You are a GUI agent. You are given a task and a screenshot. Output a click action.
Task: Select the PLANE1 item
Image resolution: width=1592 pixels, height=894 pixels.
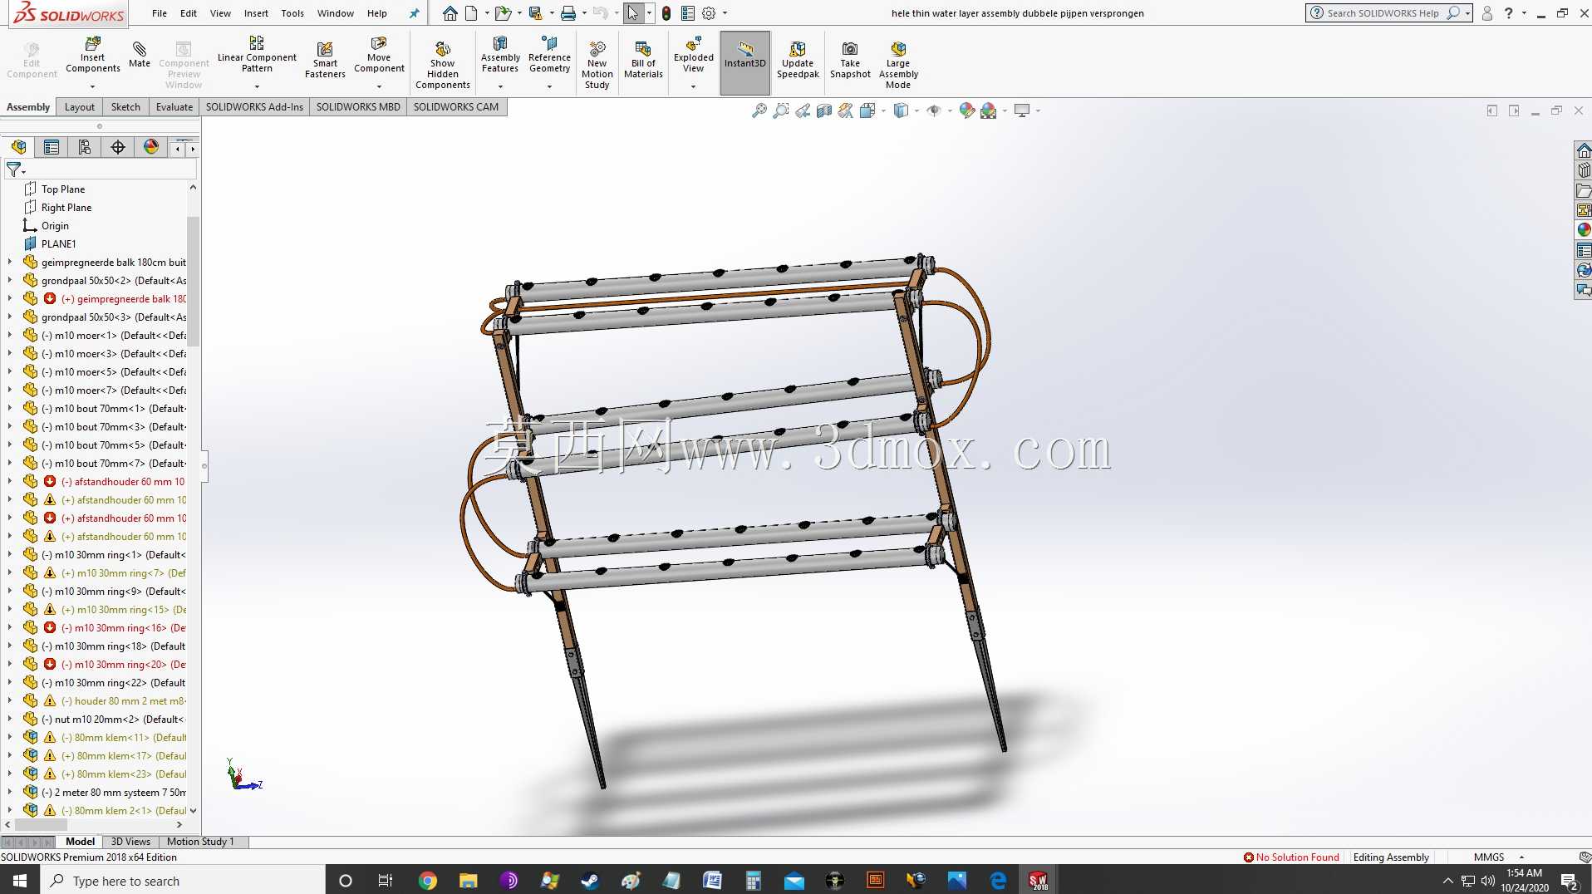tap(58, 244)
